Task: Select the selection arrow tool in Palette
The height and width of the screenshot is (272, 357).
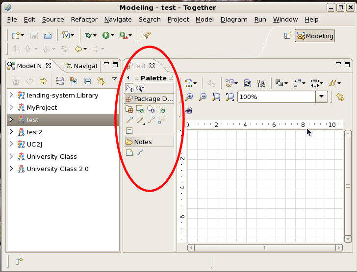Action: pyautogui.click(x=129, y=88)
